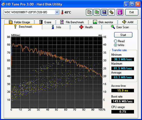
Task: Switch to the Disk monitor tab
Action: tap(103, 22)
